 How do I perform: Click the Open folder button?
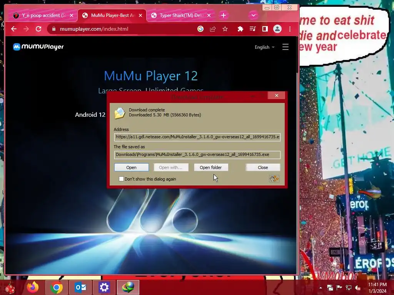tap(211, 167)
